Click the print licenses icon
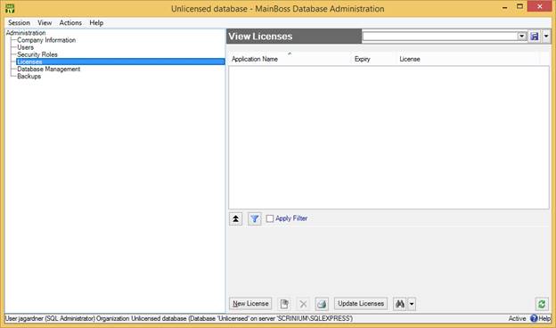556x328 pixels. tap(322, 304)
